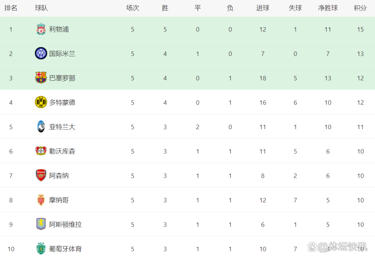Open the 多特蒙德 team name link
Image resolution: width=375 pixels, height=260 pixels.
[62, 102]
